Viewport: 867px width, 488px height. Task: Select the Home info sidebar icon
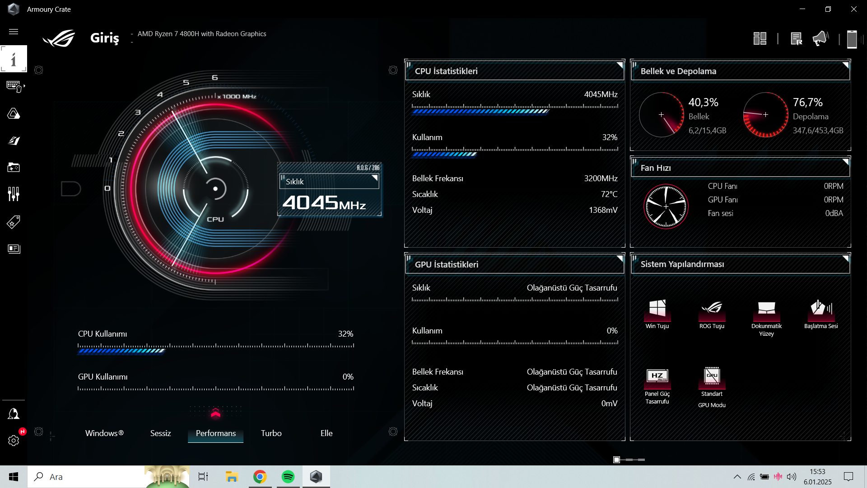pyautogui.click(x=14, y=59)
